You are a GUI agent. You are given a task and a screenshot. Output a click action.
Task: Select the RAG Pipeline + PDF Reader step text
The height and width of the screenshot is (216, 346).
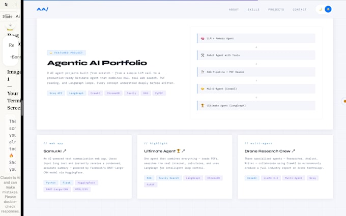tap(225, 72)
